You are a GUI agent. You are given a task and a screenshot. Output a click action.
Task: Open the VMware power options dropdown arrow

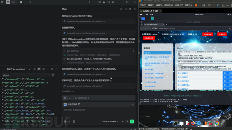[199, 5]
